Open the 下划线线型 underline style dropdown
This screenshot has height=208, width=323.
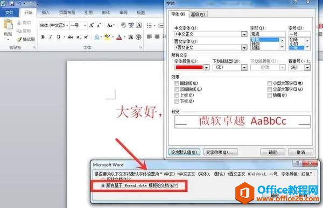click(244, 67)
